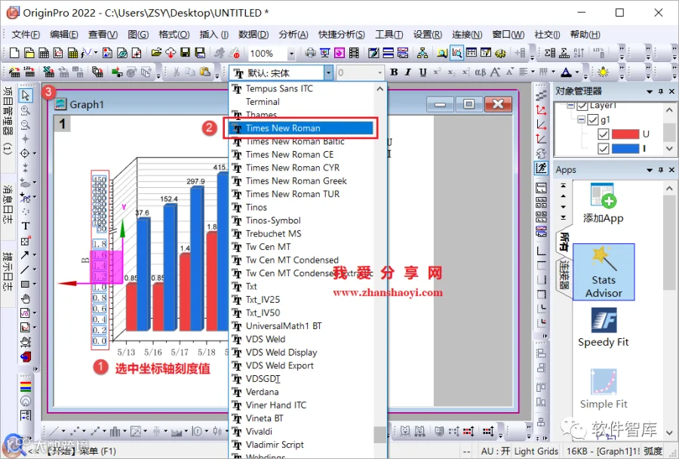
Task: Select Times New Roman font
Action: 301,128
